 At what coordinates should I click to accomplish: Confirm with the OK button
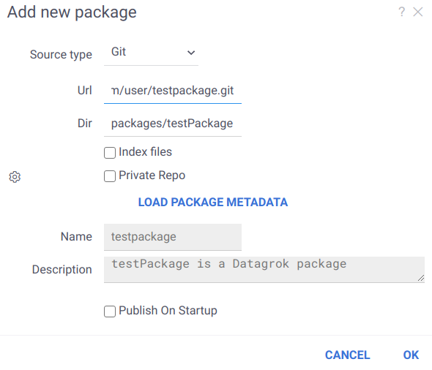(411, 355)
